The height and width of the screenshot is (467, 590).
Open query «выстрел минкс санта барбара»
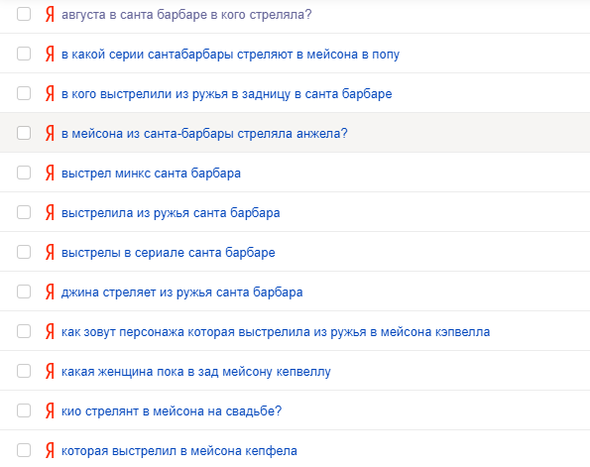click(x=151, y=174)
